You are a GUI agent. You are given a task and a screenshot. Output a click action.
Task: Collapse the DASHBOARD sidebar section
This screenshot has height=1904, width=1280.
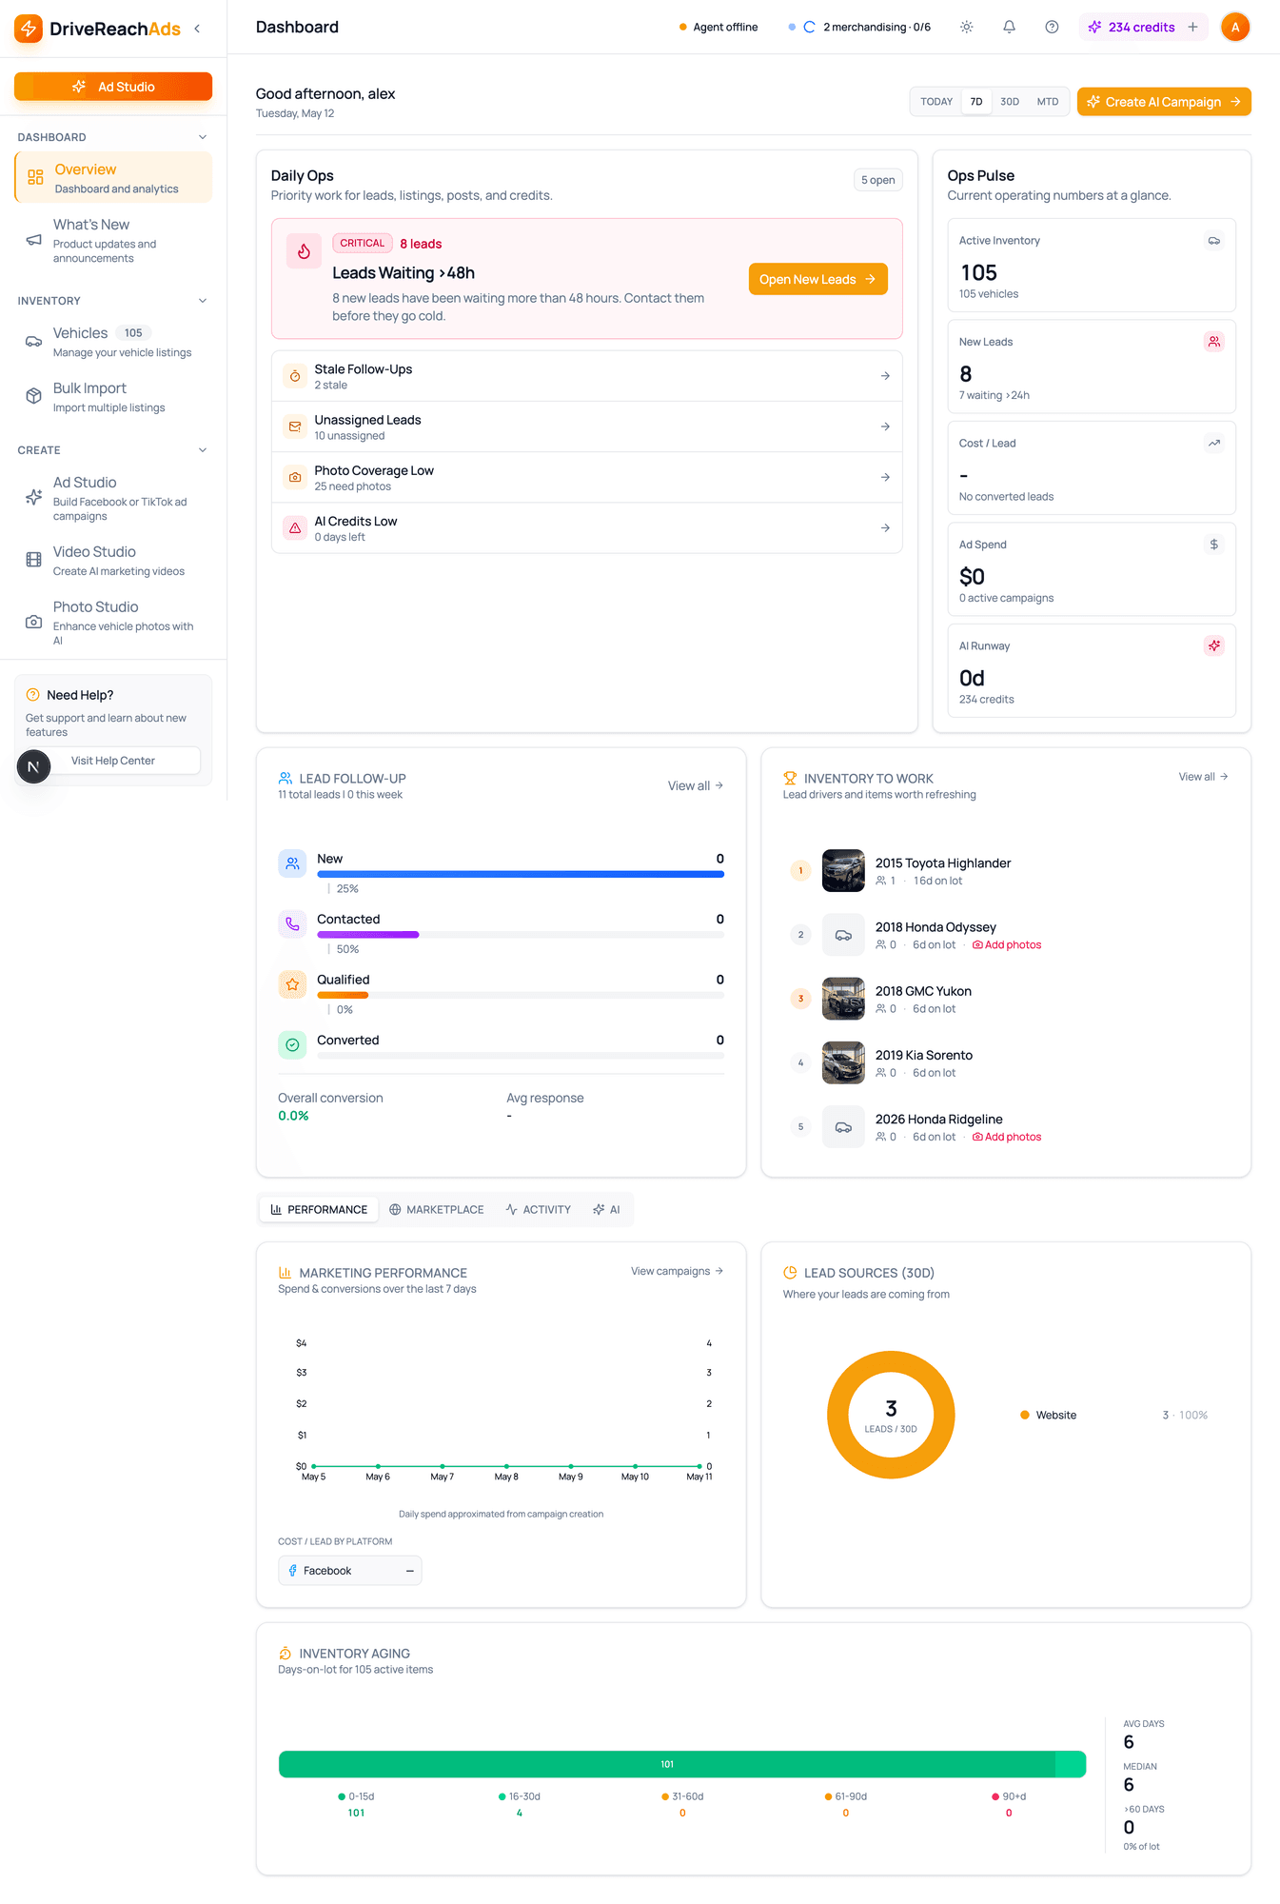point(202,137)
